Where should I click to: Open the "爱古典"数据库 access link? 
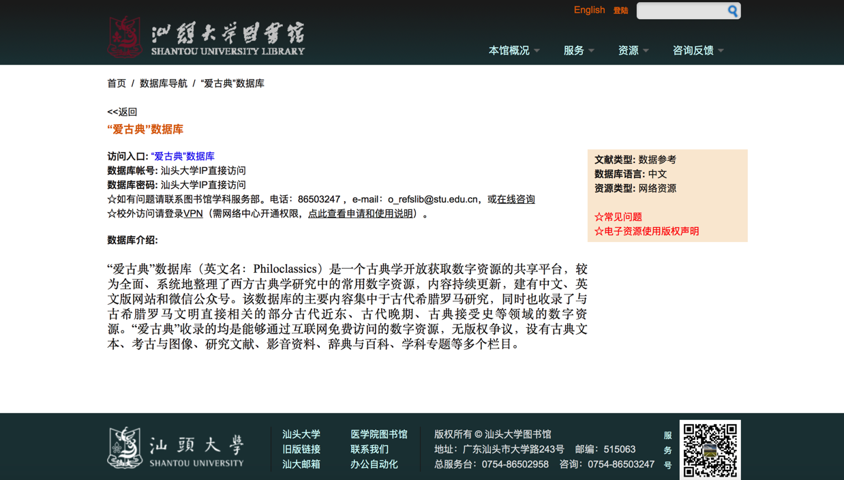[183, 156]
